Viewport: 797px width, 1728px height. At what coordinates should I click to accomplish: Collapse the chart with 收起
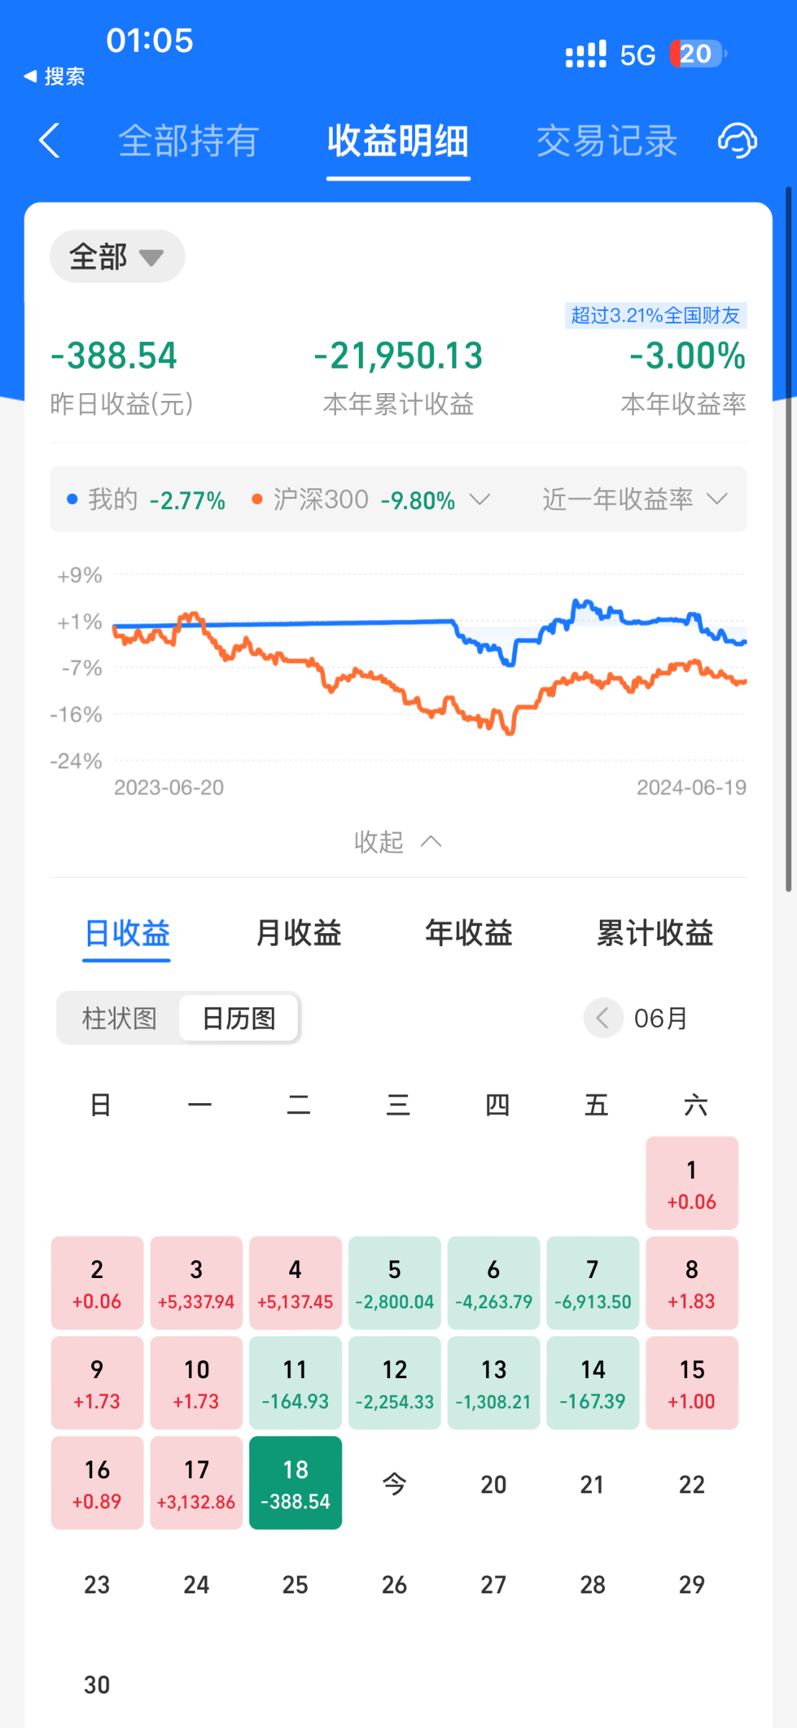pos(398,842)
